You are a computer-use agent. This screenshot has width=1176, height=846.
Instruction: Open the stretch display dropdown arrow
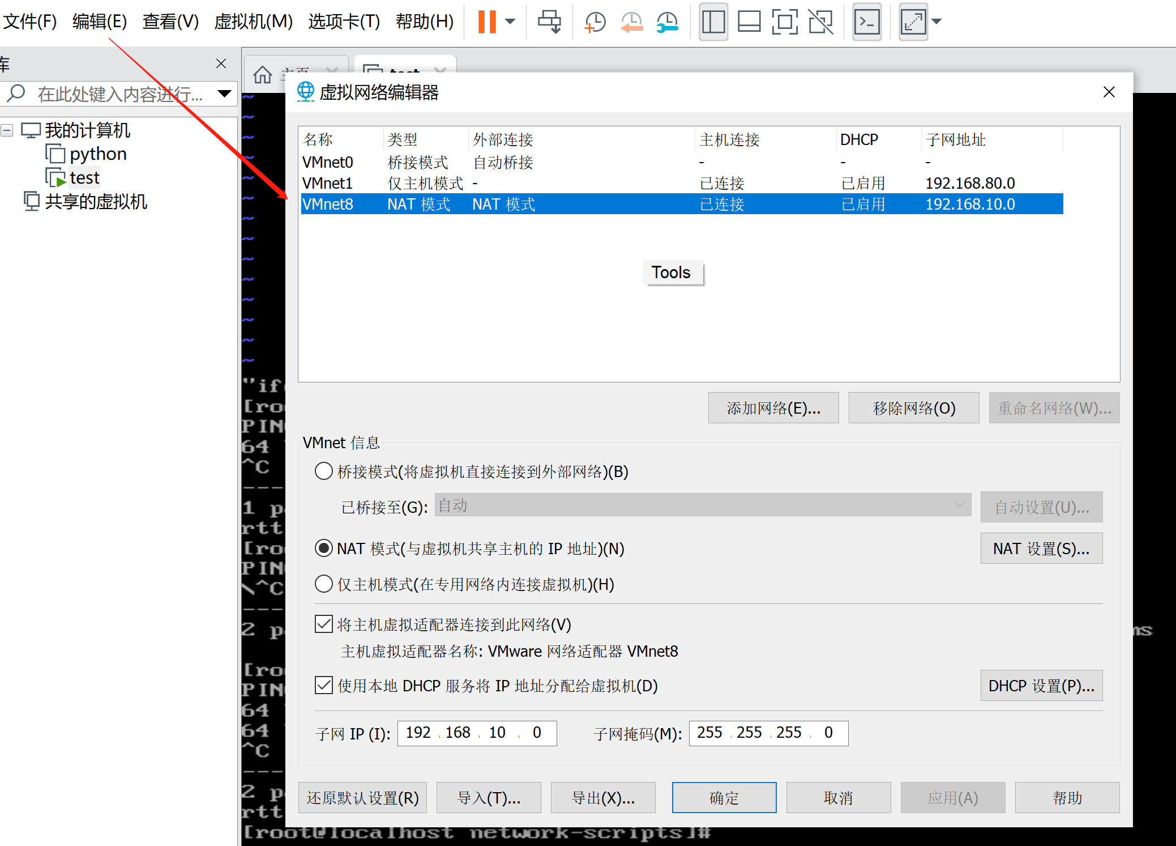936,22
